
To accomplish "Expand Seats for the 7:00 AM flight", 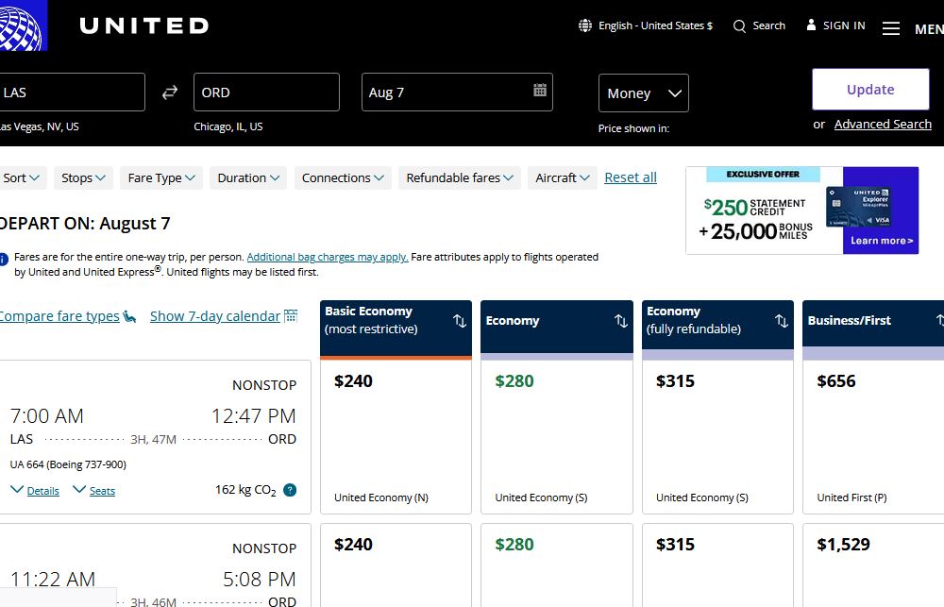I will click(x=94, y=490).
